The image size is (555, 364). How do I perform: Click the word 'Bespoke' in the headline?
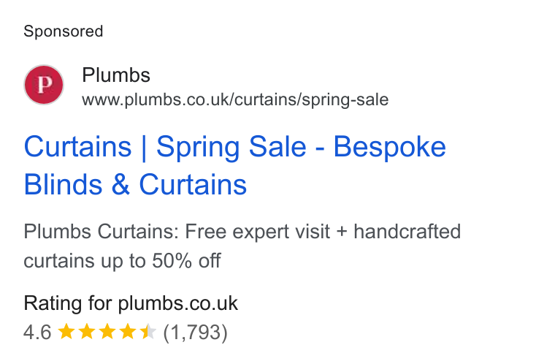[390, 148]
